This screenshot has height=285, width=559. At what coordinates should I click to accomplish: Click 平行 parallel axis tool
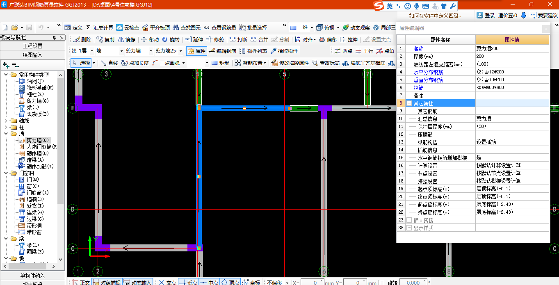[x=364, y=51]
